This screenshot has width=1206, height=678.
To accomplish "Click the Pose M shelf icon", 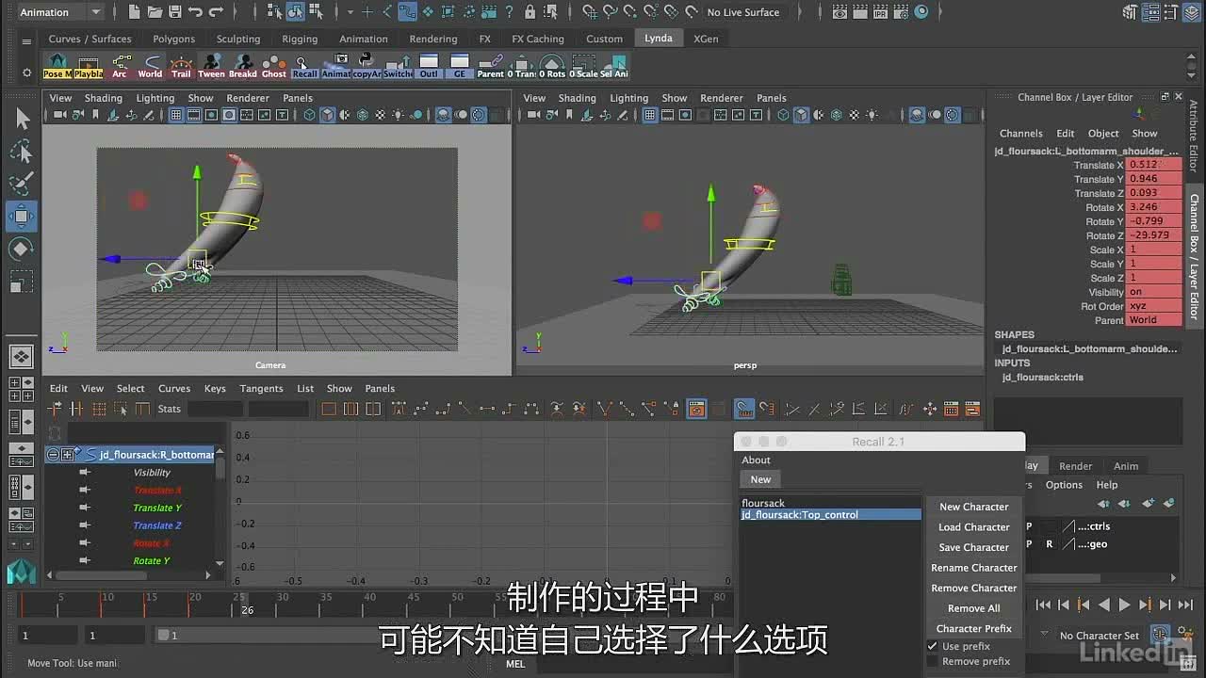I will coord(57,66).
